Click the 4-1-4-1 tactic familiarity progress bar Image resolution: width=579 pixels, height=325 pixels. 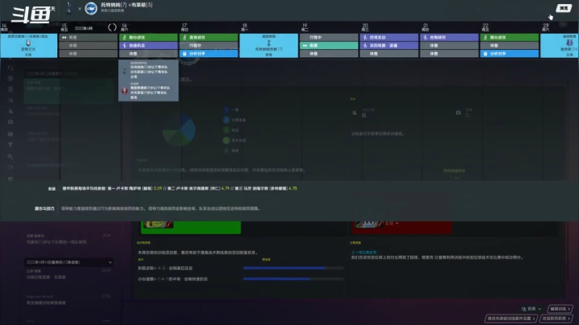pos(294,279)
